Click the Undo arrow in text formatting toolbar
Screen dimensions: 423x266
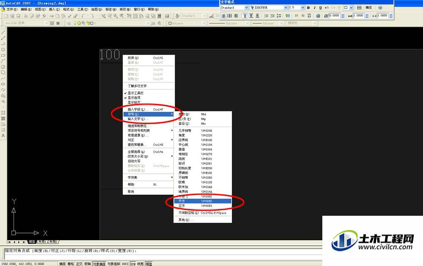point(327,8)
